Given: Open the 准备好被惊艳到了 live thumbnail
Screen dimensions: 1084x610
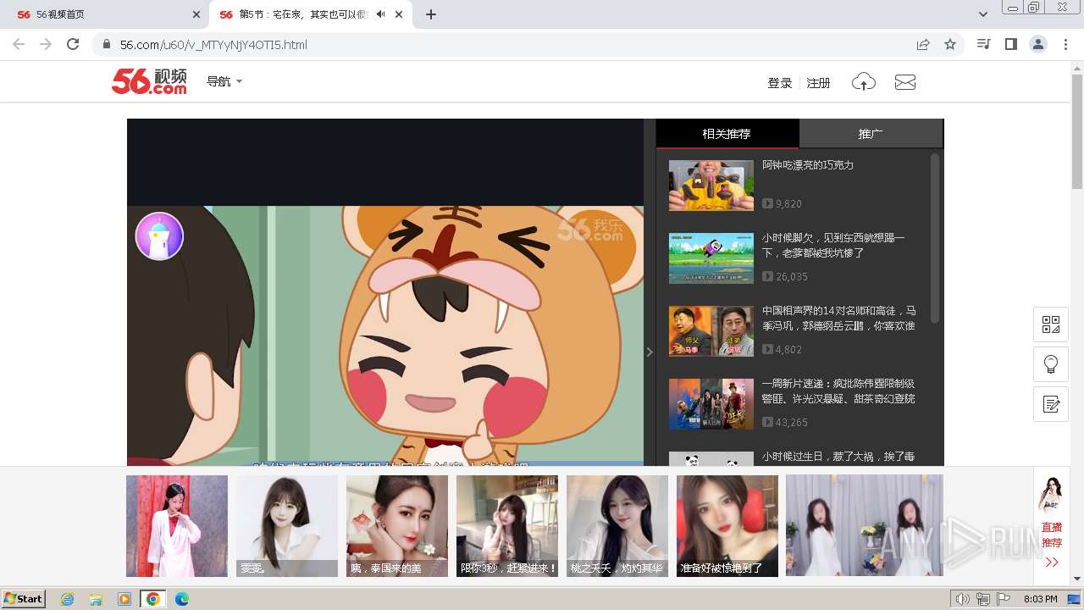Looking at the screenshot, I should 727,526.
